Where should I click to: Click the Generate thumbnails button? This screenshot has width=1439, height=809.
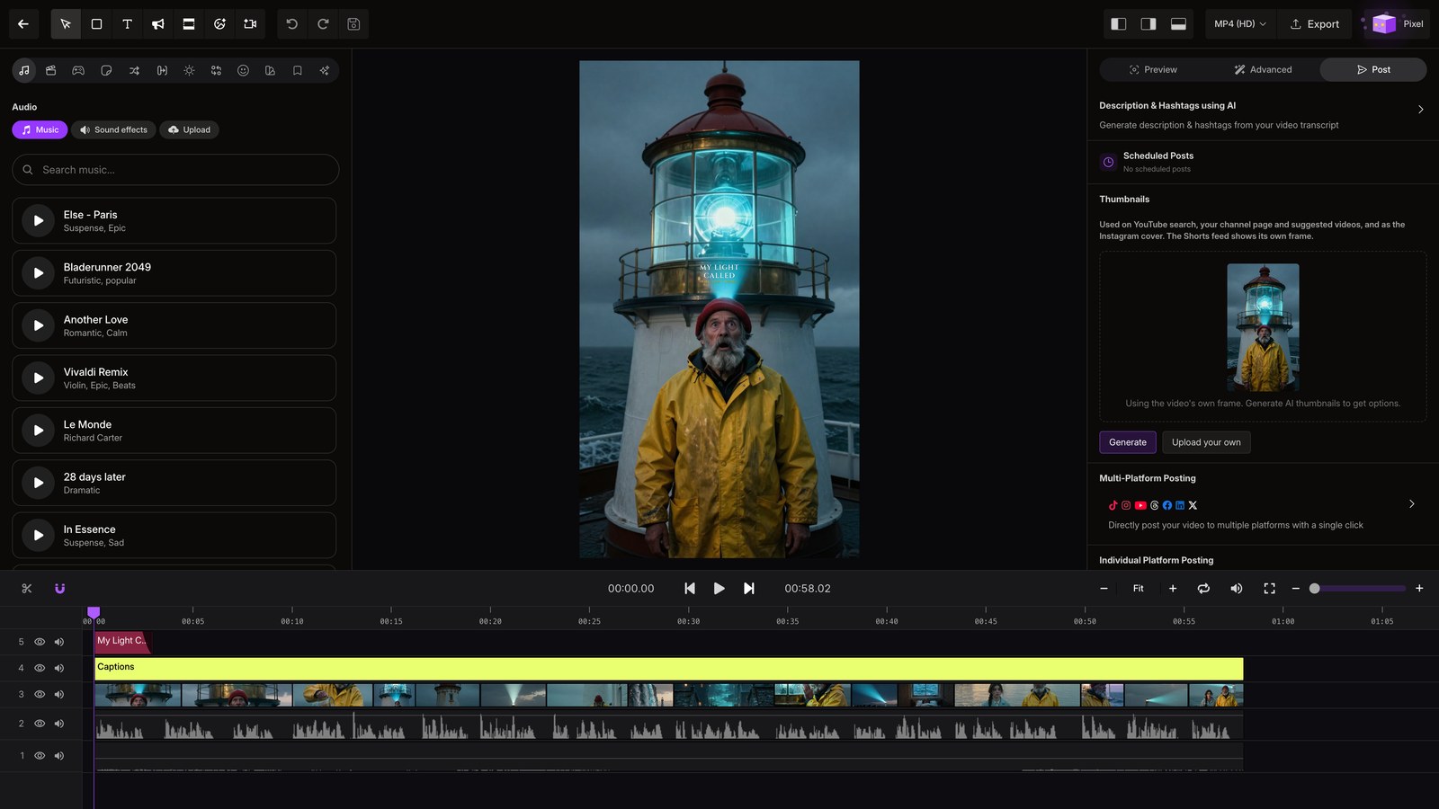click(1128, 442)
